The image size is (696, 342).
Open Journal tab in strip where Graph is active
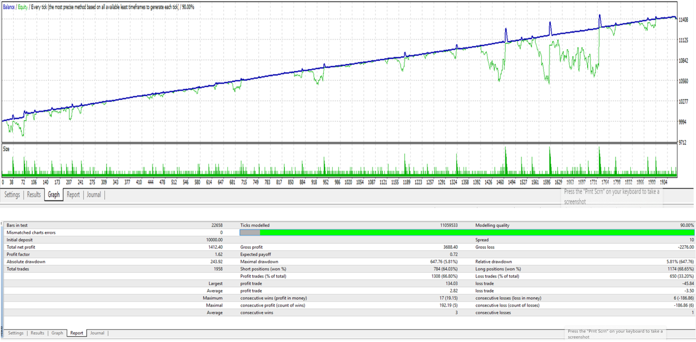tap(94, 195)
